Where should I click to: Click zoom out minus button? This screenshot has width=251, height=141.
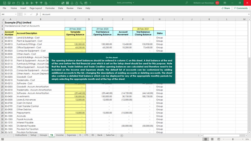[223, 139]
